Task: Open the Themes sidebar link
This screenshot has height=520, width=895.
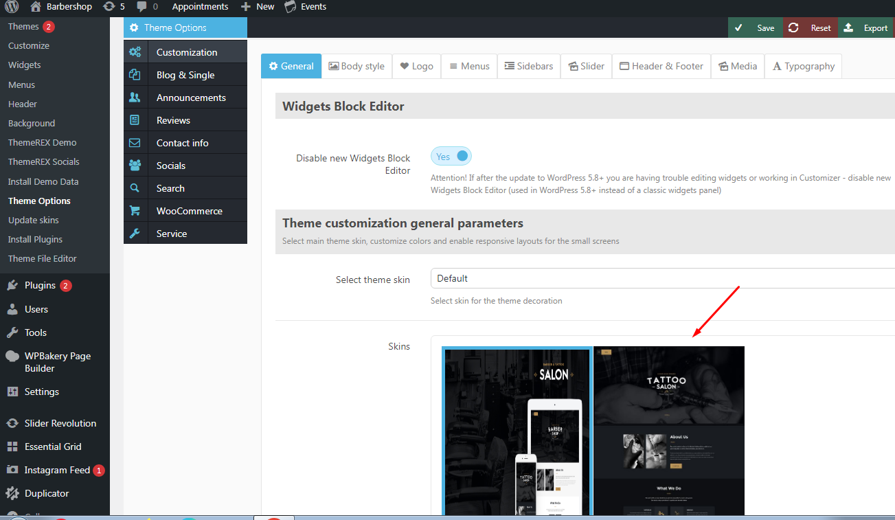Action: click(23, 26)
